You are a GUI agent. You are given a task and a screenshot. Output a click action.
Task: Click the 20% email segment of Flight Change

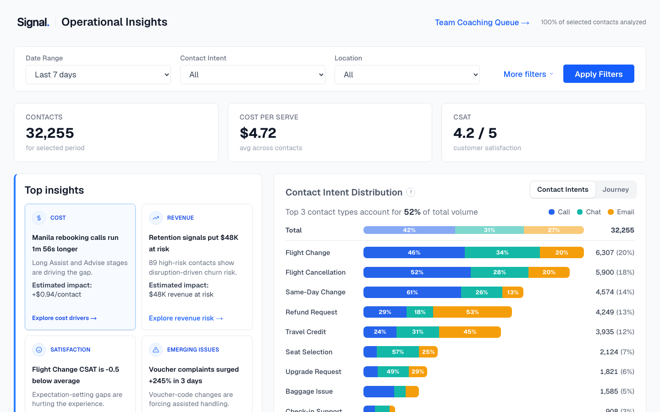tap(562, 253)
